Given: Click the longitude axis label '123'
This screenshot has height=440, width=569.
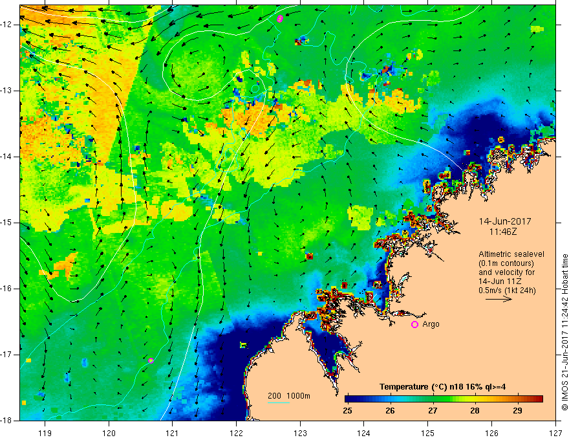Looking at the screenshot, I should pos(300,433).
